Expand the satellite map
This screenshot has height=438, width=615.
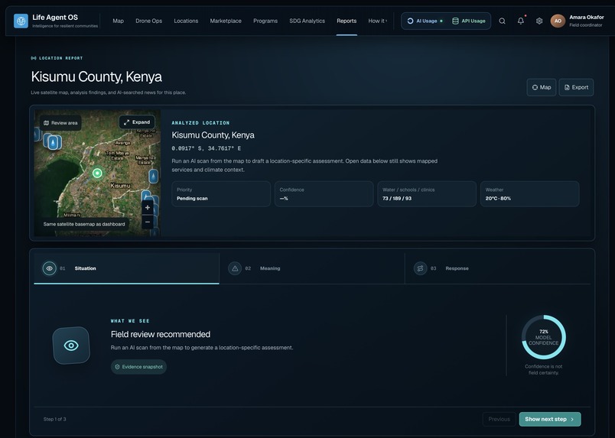[137, 122]
